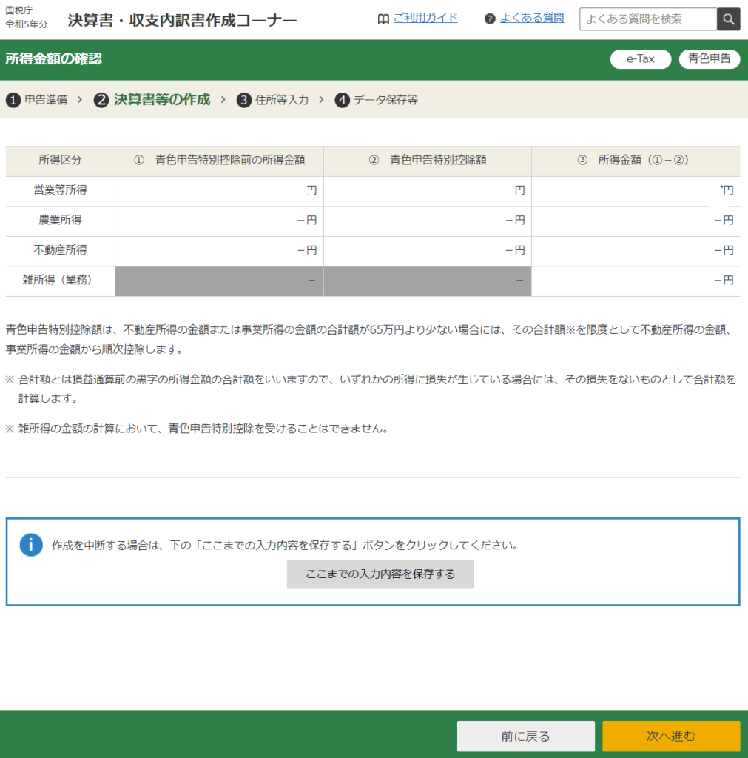Click the 青色申告 badge

tap(709, 59)
